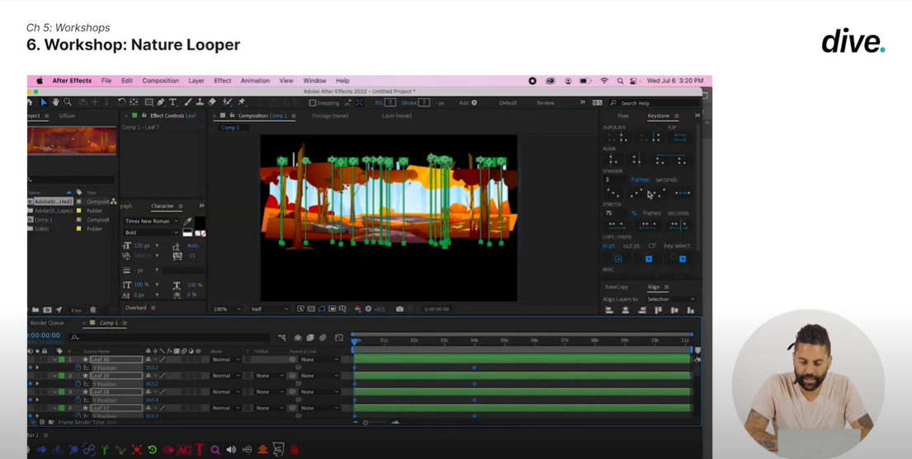Switch to the Render Queue tab
The height and width of the screenshot is (459, 912).
(47, 323)
